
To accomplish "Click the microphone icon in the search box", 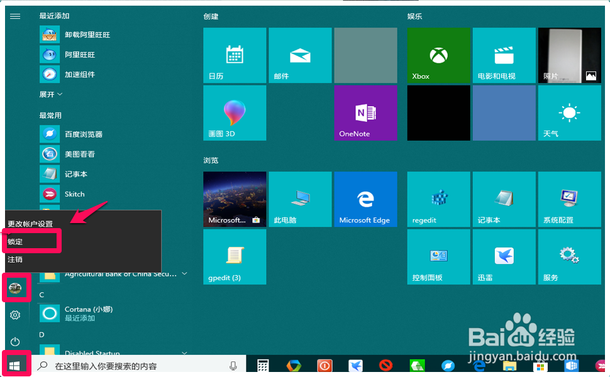I will (233, 366).
